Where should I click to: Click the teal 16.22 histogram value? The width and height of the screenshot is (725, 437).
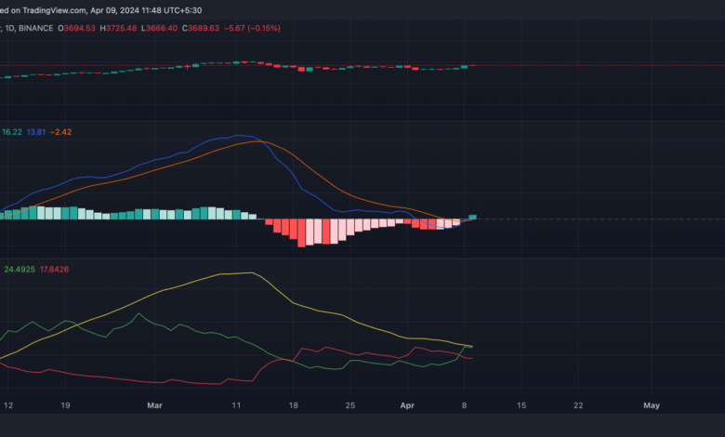[x=12, y=133]
